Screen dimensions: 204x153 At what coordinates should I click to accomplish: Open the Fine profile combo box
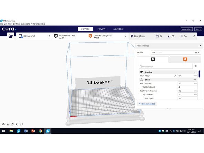pos(176,52)
